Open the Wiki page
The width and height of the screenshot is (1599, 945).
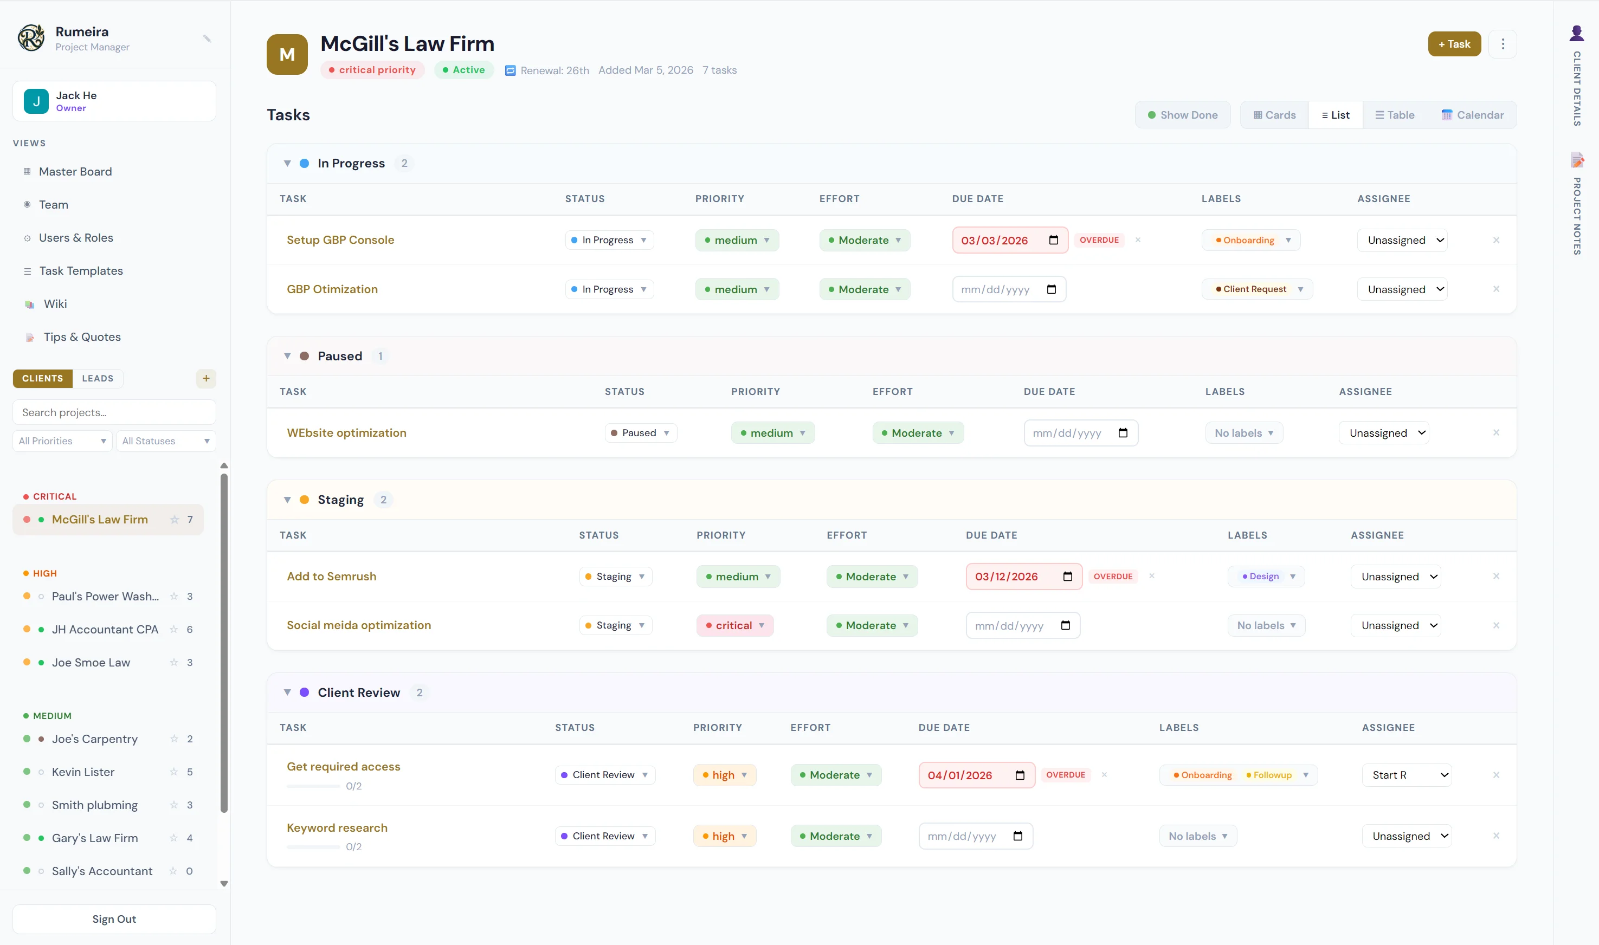pyautogui.click(x=55, y=305)
